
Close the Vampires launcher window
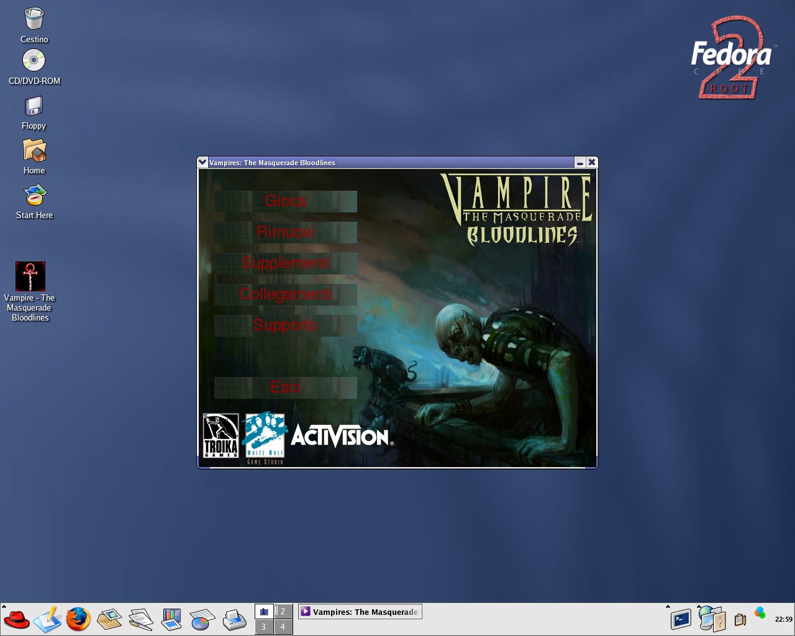pos(591,162)
